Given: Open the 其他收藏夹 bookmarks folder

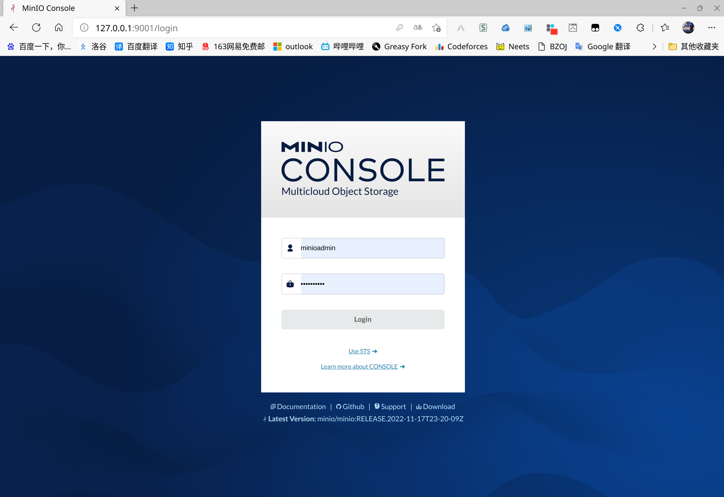Looking at the screenshot, I should [694, 47].
